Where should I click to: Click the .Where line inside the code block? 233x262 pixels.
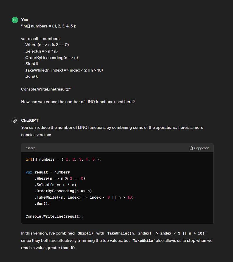coord(60,178)
